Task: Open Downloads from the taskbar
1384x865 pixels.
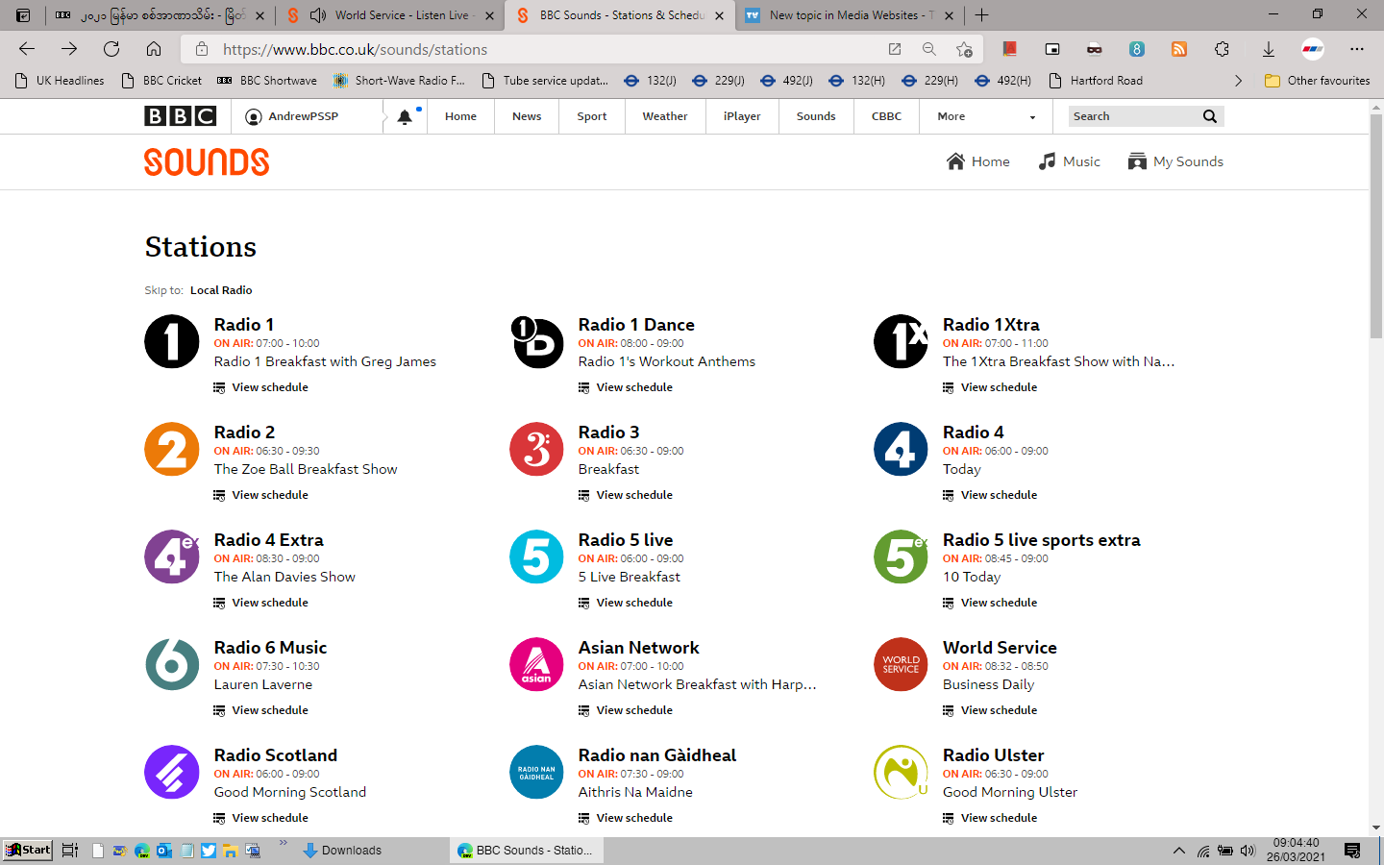Action: point(342,851)
